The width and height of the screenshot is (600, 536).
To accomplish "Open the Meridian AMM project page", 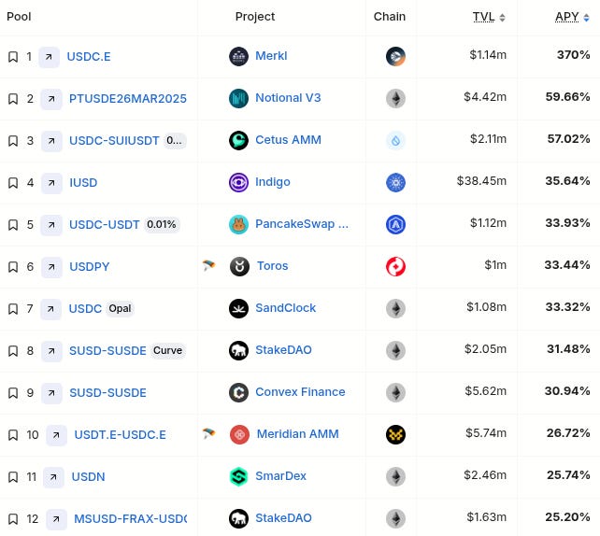I will (x=298, y=435).
